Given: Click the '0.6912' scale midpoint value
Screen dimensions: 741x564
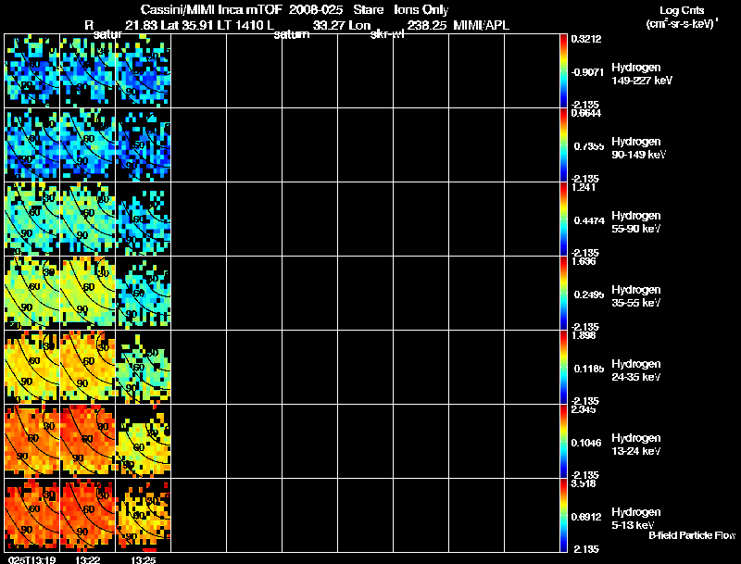Looking at the screenshot, I should coord(586,517).
